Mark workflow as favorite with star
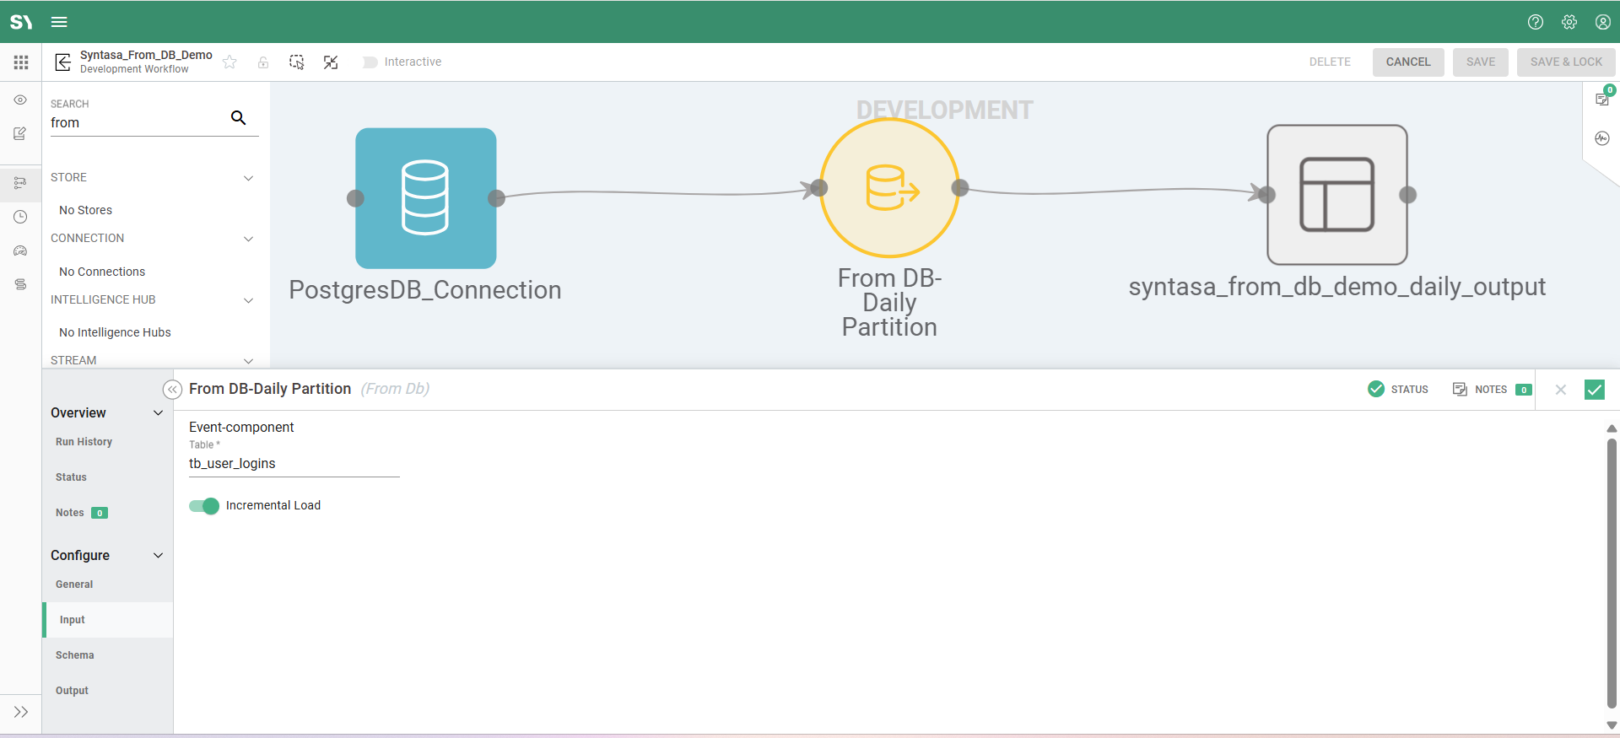This screenshot has width=1620, height=738. coord(229,62)
